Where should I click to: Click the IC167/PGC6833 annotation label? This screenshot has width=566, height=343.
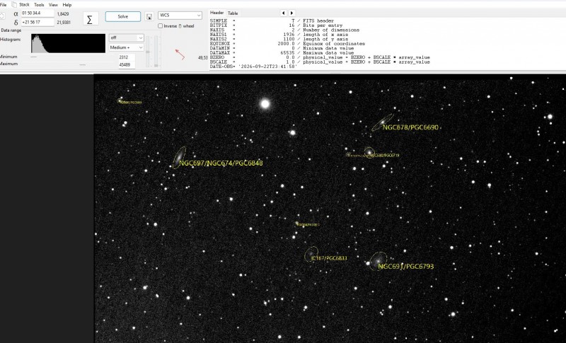(329, 258)
